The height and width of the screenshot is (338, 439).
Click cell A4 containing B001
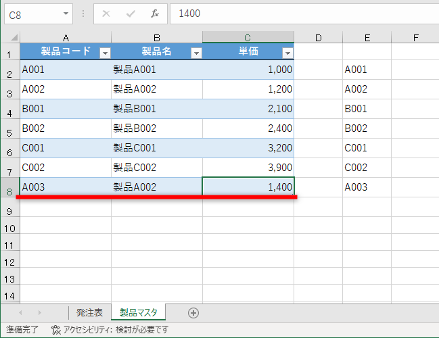[x=66, y=109]
